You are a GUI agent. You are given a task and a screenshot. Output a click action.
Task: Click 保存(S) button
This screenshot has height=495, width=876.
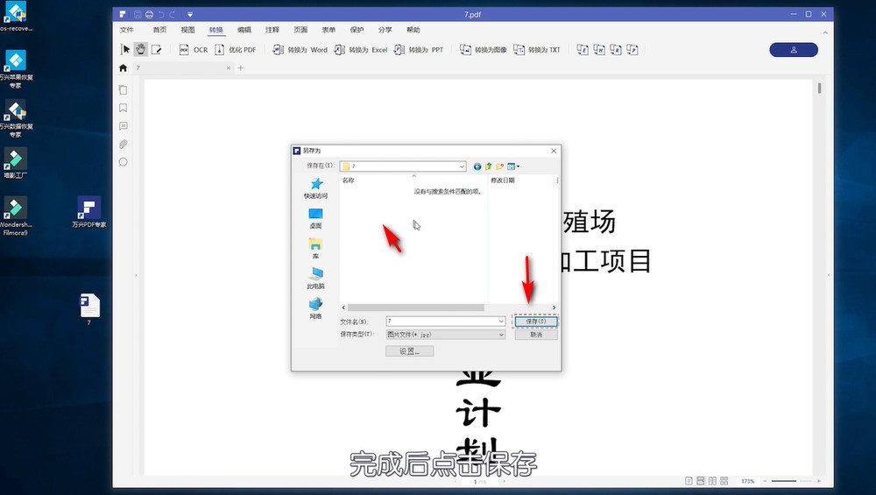click(x=536, y=322)
